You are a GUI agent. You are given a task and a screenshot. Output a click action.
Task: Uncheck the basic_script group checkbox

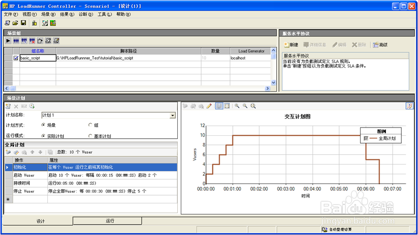pyautogui.click(x=16, y=58)
